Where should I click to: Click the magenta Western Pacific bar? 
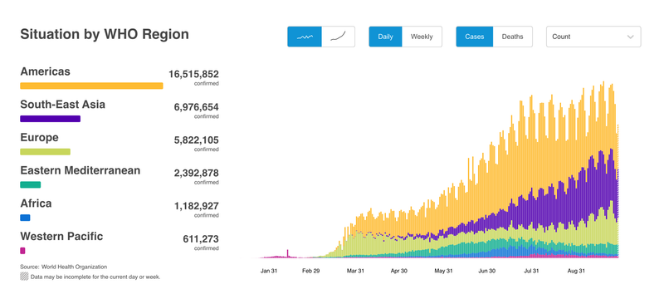23,251
